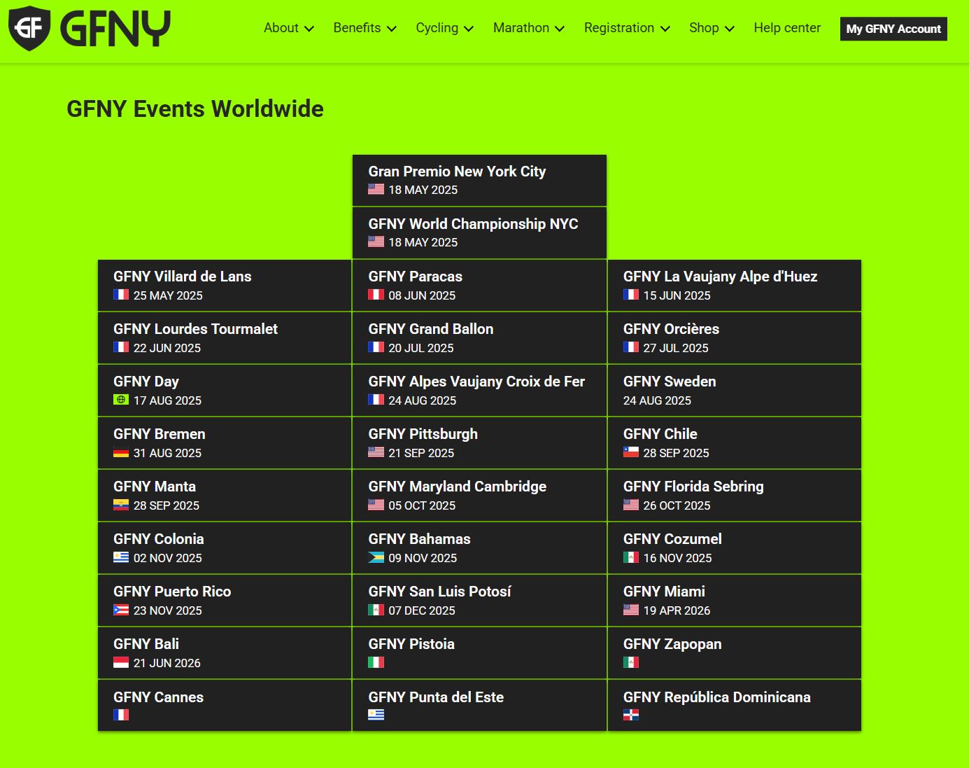The width and height of the screenshot is (969, 768).
Task: Open the Benefits navigation menu
Action: (x=365, y=28)
